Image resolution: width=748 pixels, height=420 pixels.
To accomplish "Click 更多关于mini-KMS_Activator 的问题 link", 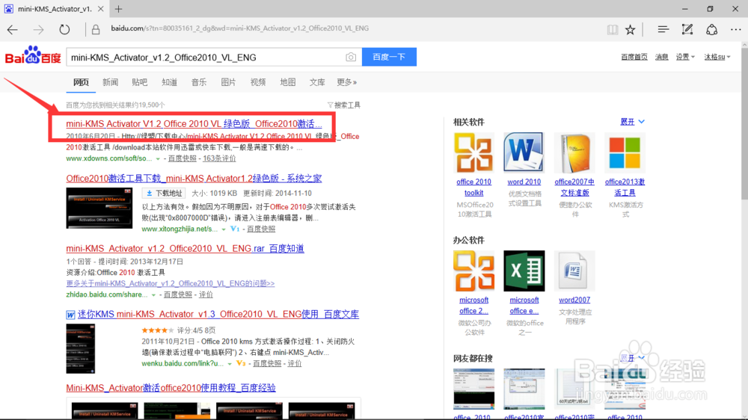I will tap(171, 283).
